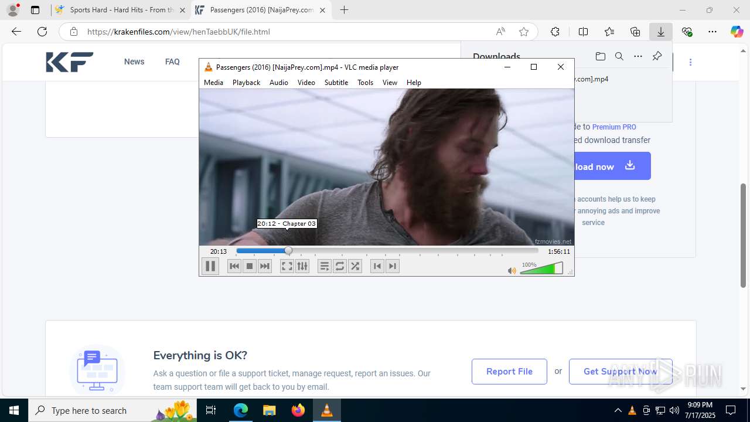The height and width of the screenshot is (422, 750).
Task: Open Edge read aloud icon
Action: tap(500, 32)
